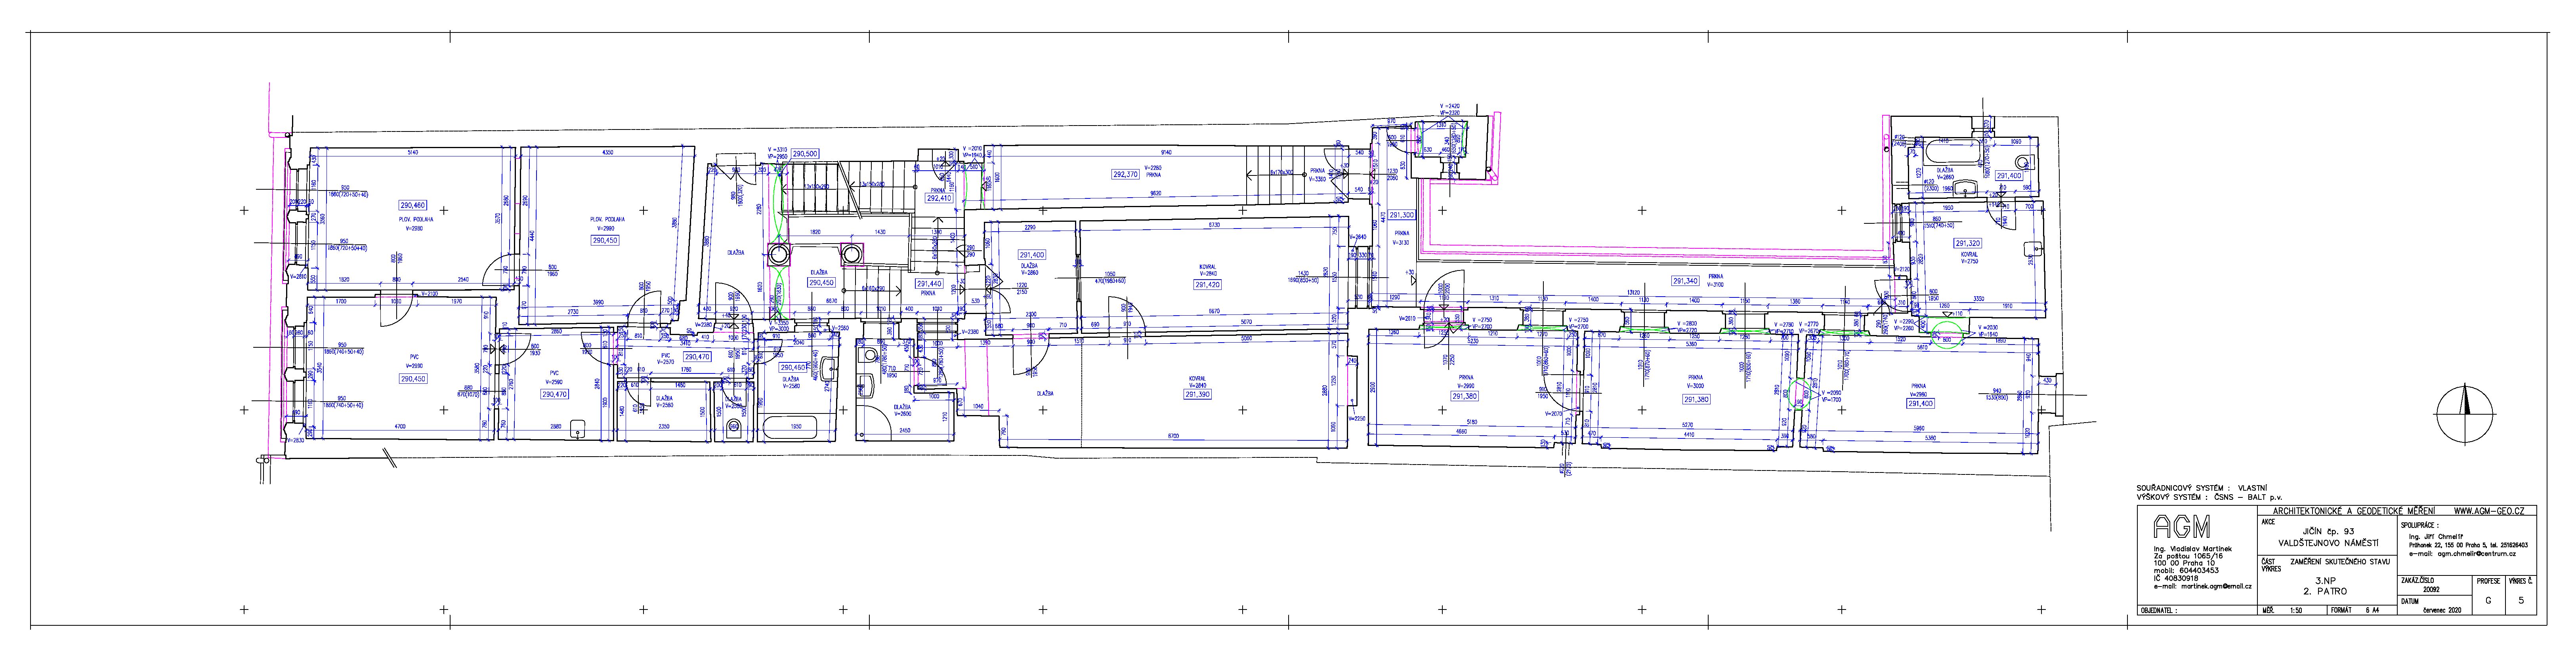Click the dimension 4350 above the second room
The width and height of the screenshot is (2576, 659).
608,152
